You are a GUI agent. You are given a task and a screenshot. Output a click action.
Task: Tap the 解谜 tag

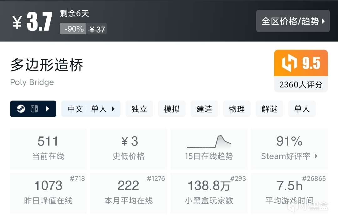pos(269,109)
